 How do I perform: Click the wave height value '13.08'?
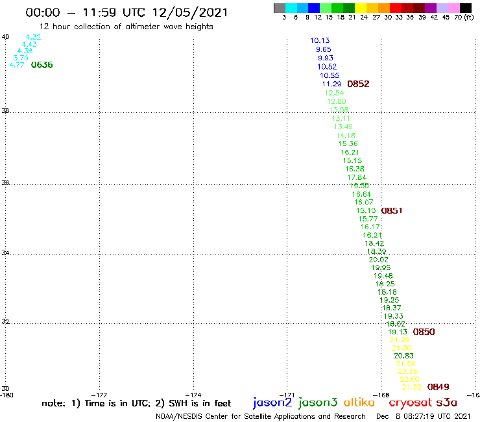click(x=339, y=110)
